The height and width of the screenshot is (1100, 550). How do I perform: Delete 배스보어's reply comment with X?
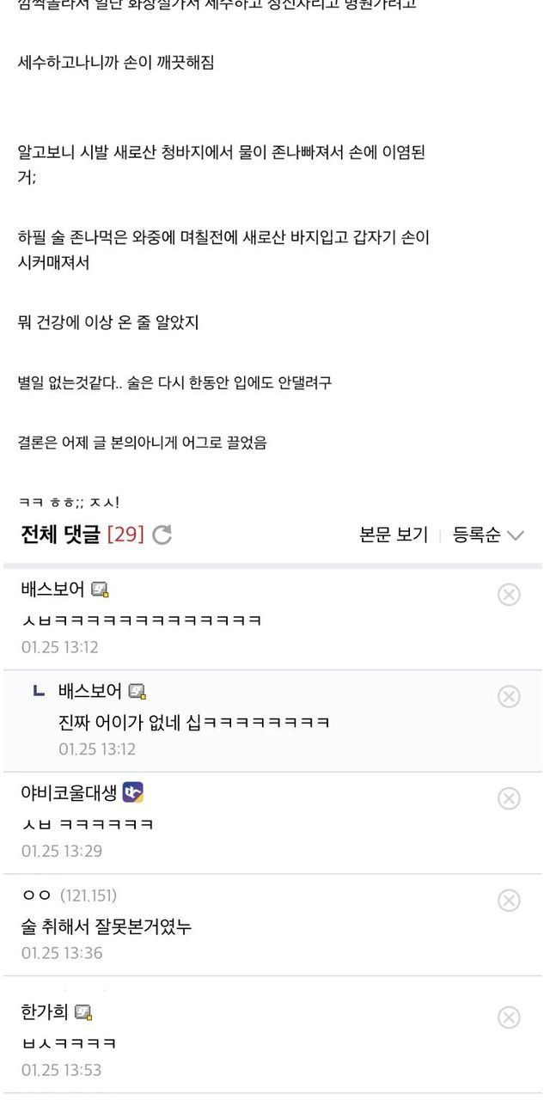509,696
